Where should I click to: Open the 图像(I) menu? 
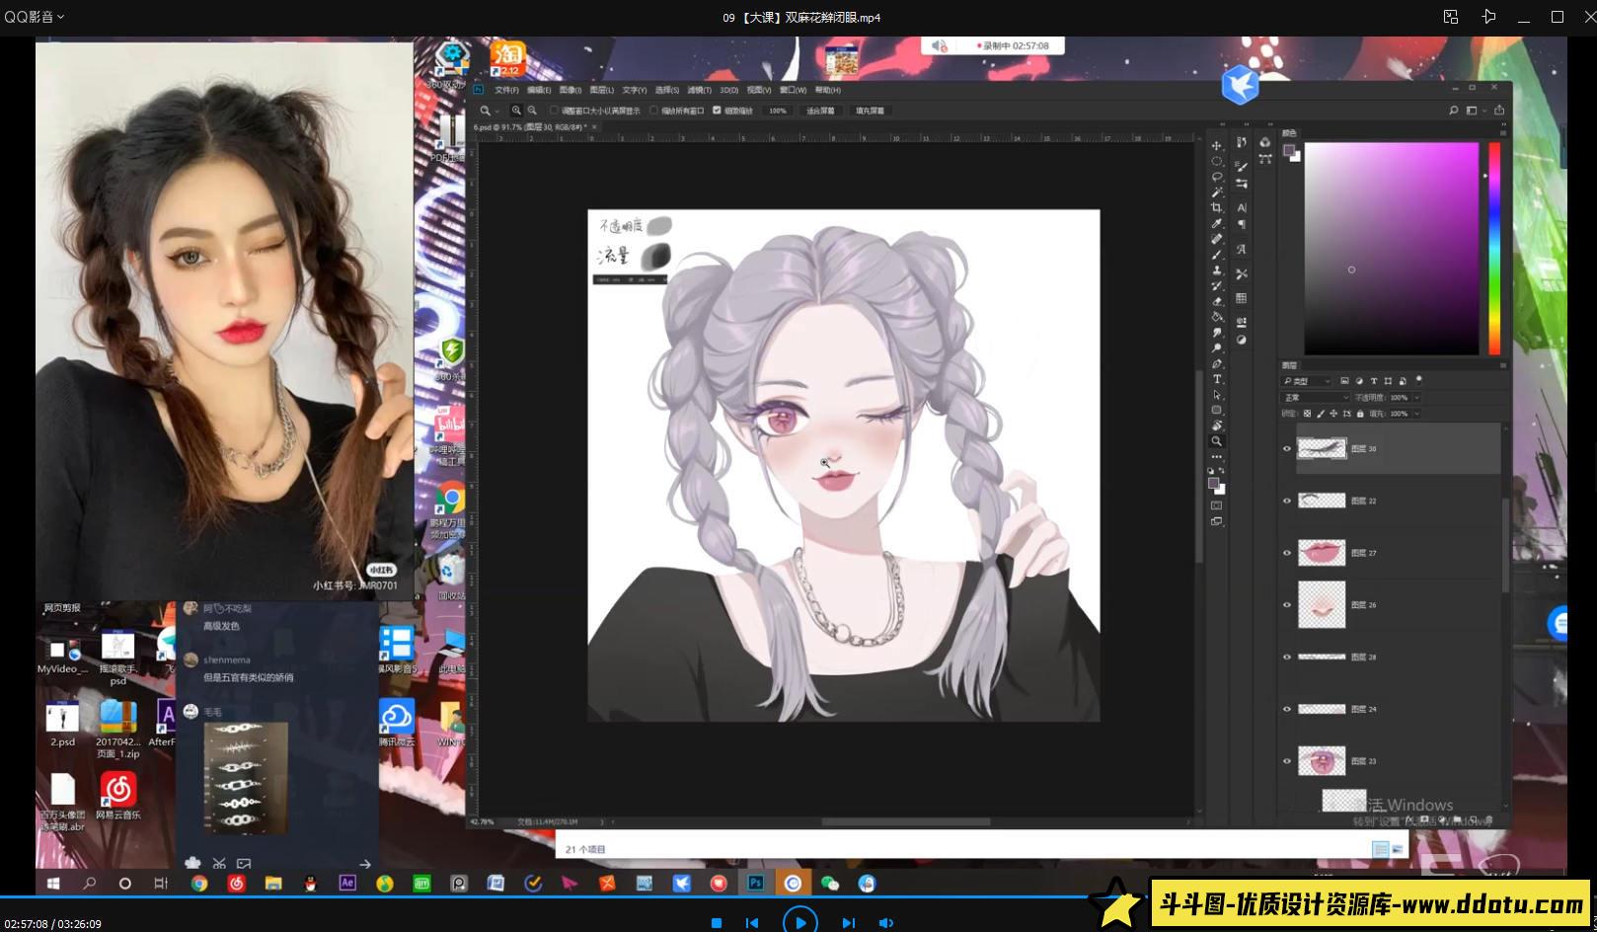pyautogui.click(x=570, y=90)
